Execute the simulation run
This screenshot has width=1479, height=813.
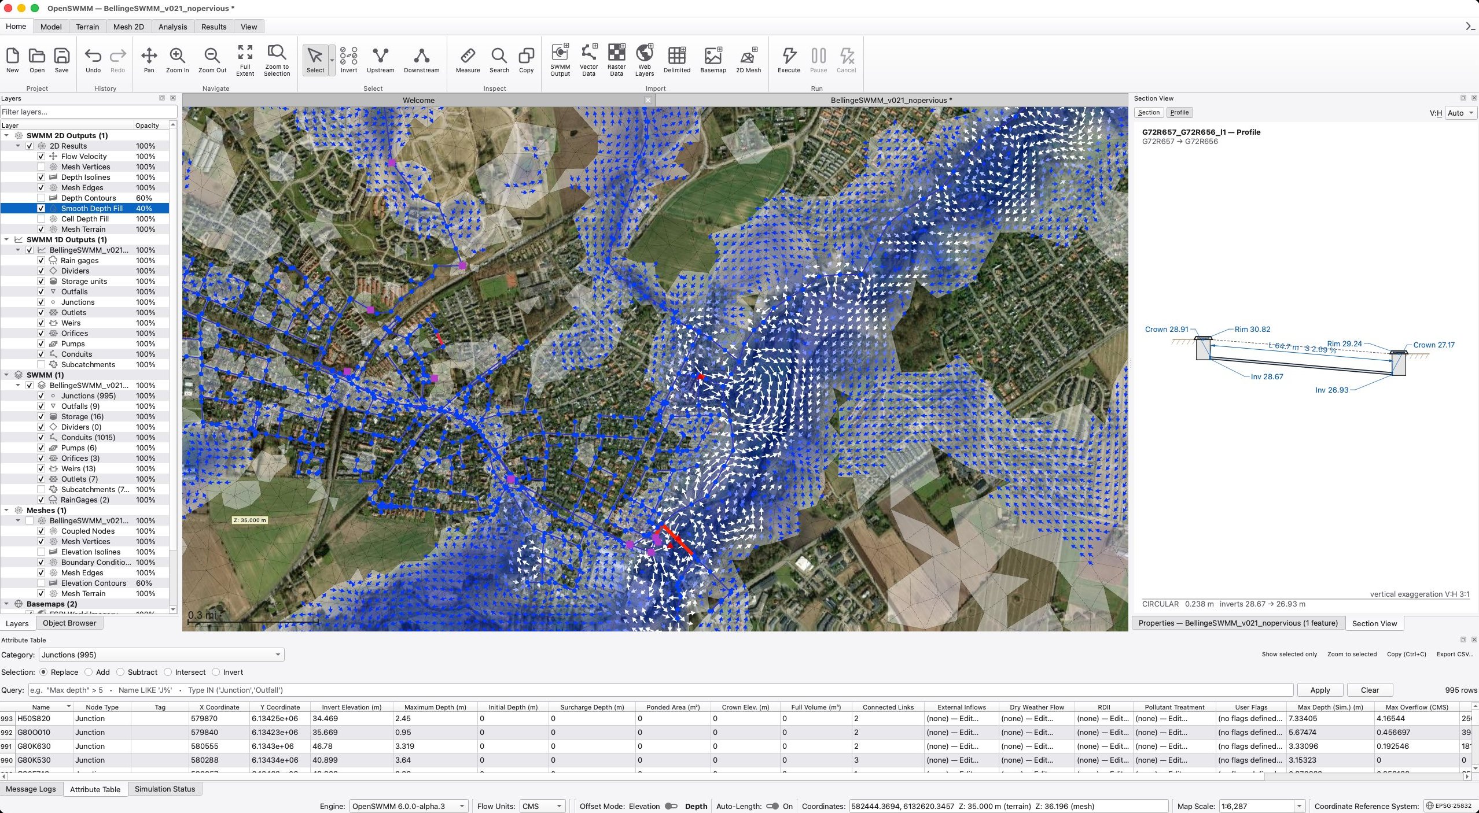pos(789,60)
